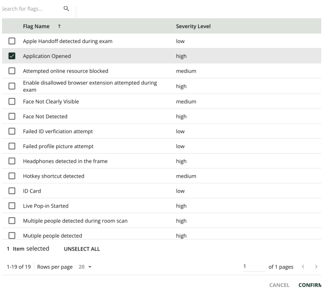Click 'Headphones detected in the frame' text

click(65, 161)
